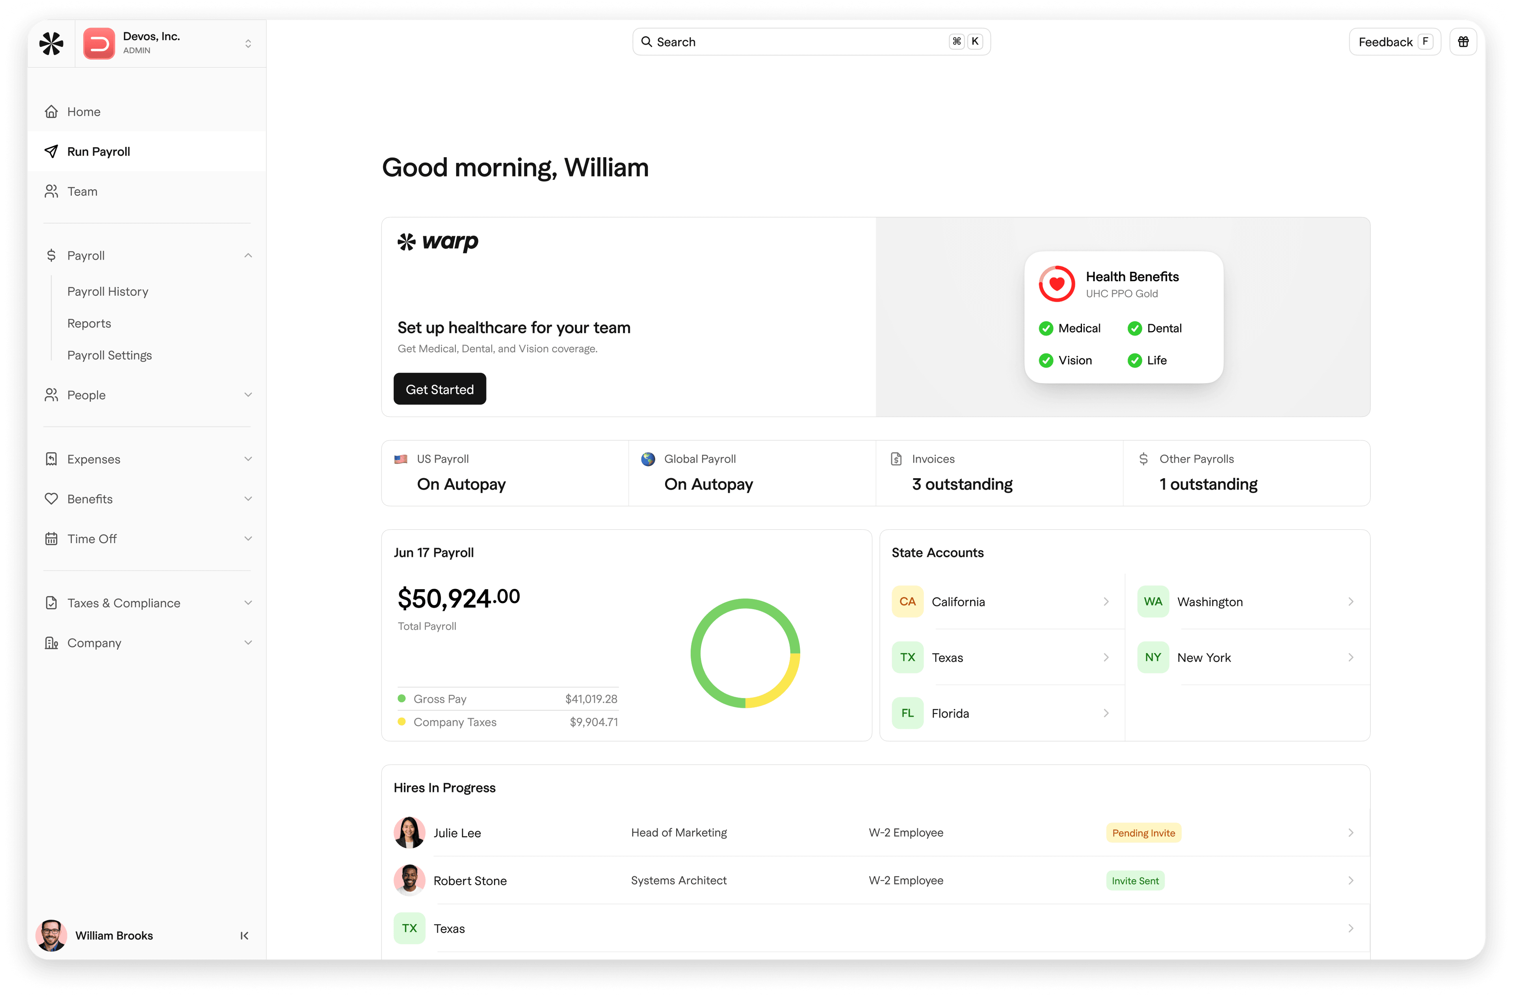
Task: Click the Warp asterisk logo
Action: click(x=406, y=242)
